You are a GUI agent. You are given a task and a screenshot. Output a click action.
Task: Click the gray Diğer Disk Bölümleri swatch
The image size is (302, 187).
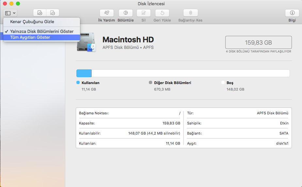click(x=151, y=83)
